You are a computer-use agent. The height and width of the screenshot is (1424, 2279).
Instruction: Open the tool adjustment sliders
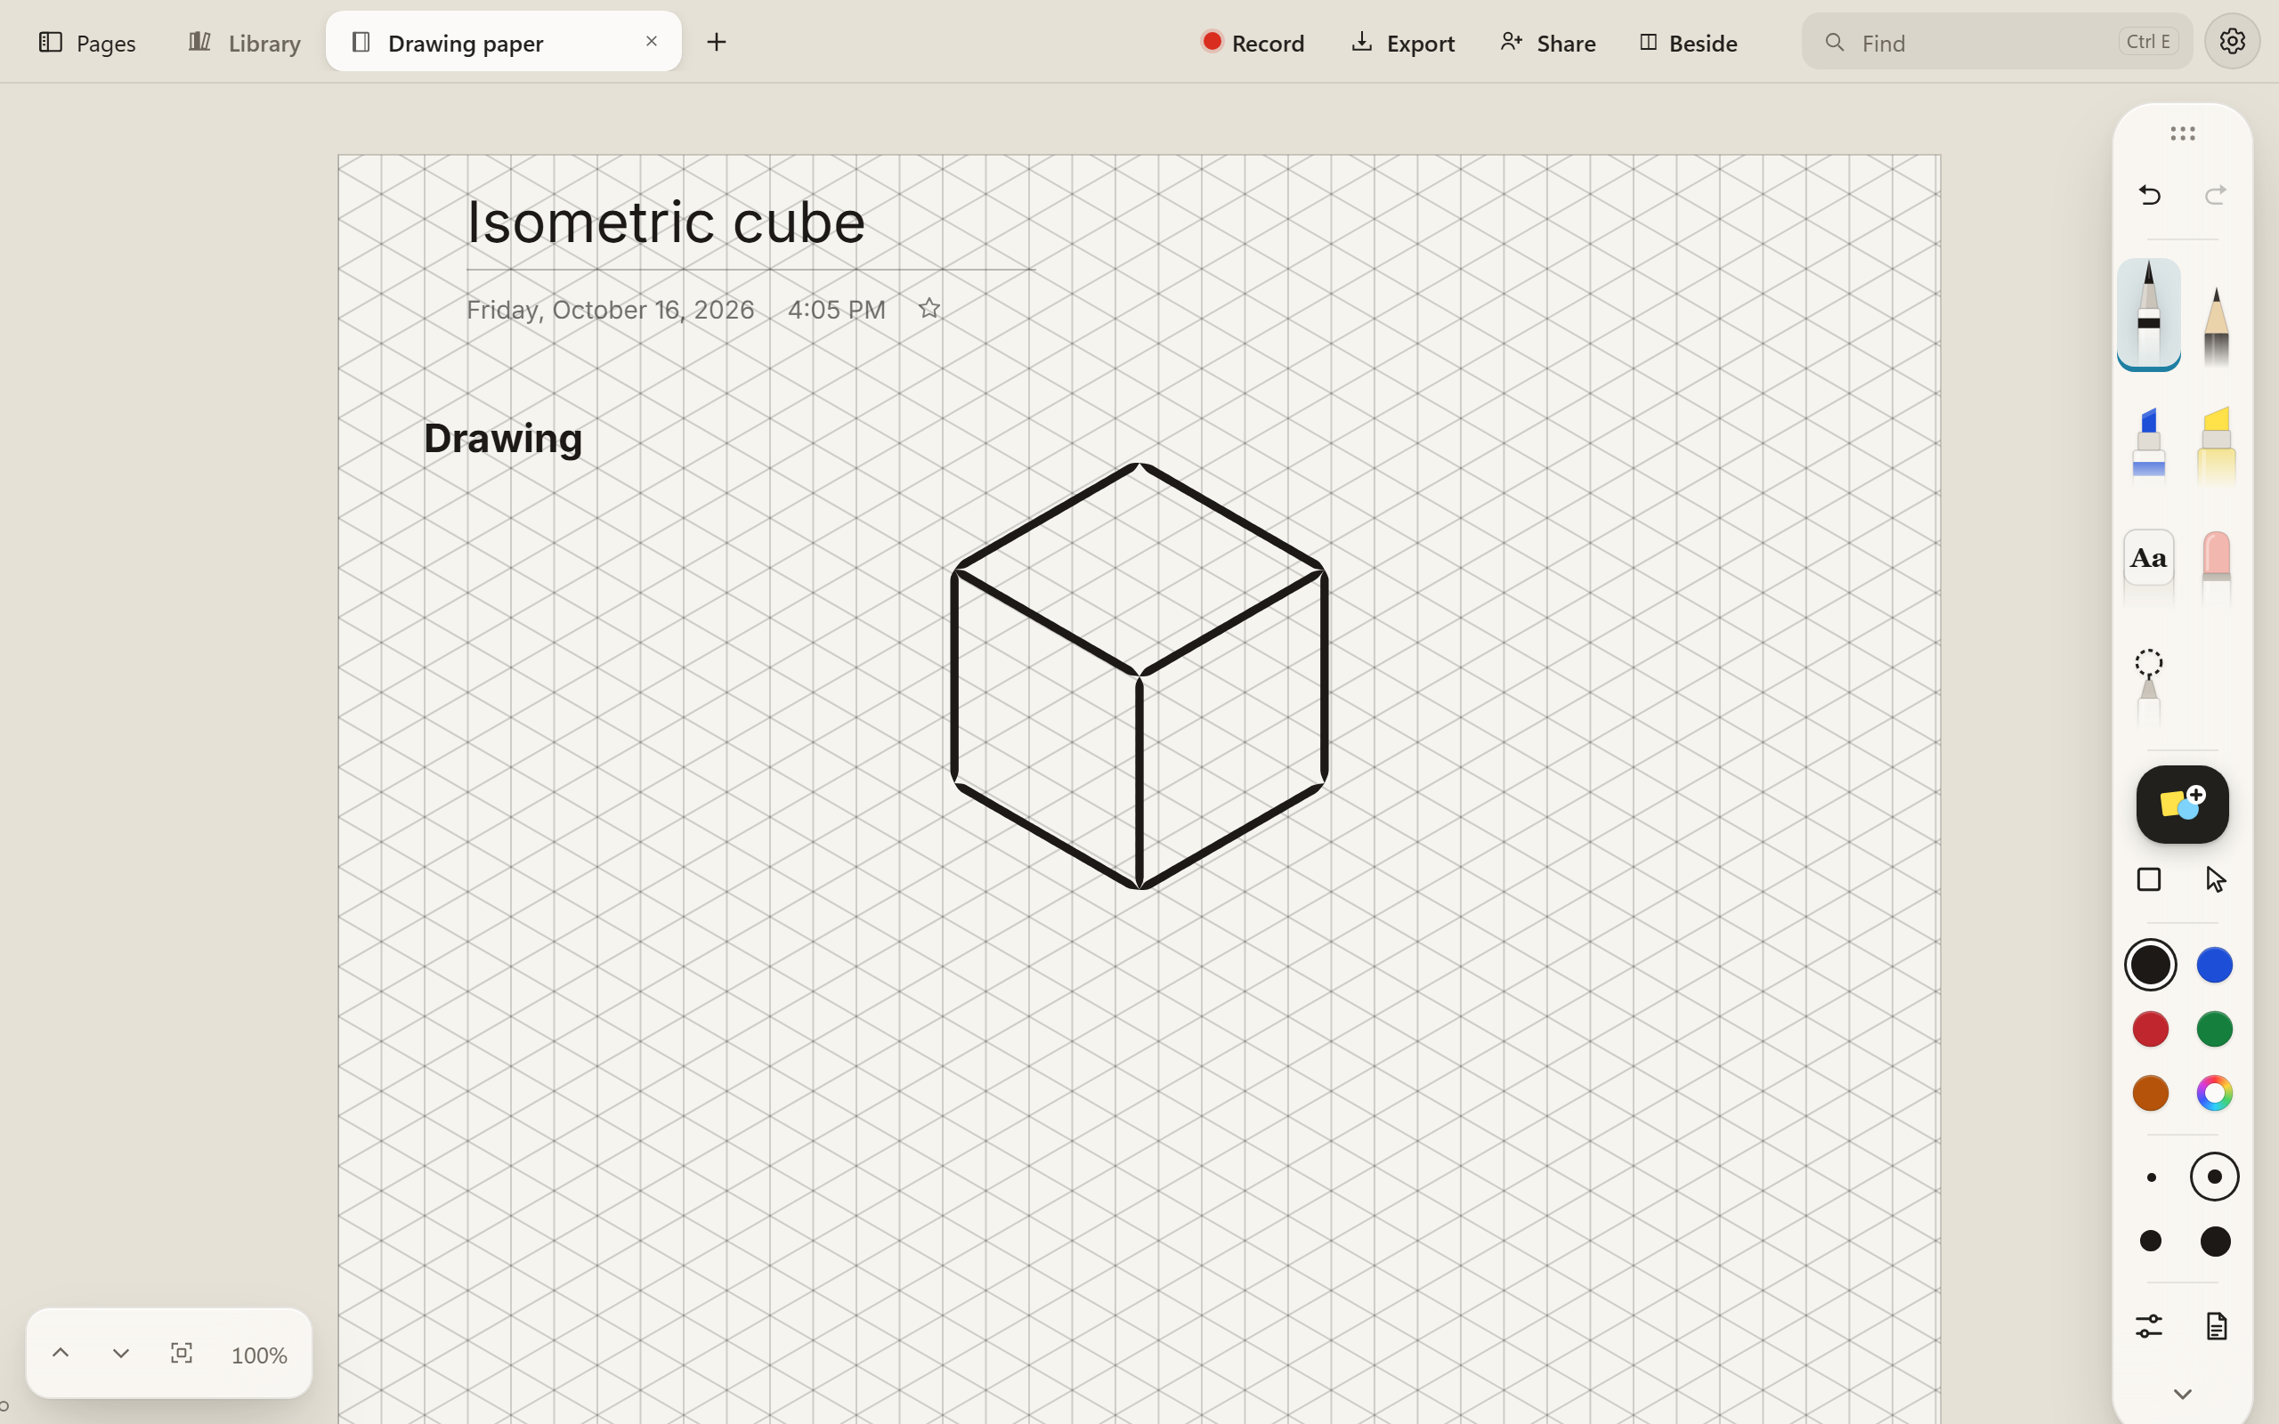click(2148, 1326)
